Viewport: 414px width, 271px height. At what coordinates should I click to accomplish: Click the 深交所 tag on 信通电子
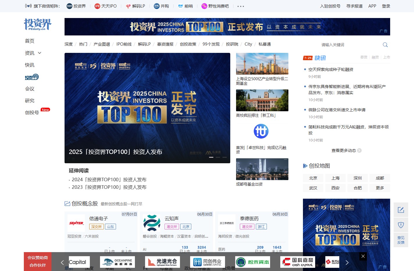tap(97, 227)
